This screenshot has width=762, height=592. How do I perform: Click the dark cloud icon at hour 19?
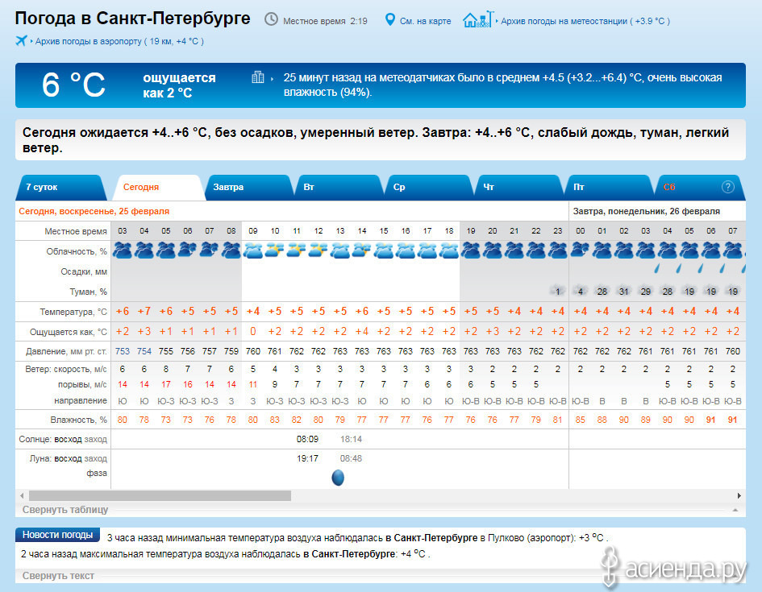470,250
